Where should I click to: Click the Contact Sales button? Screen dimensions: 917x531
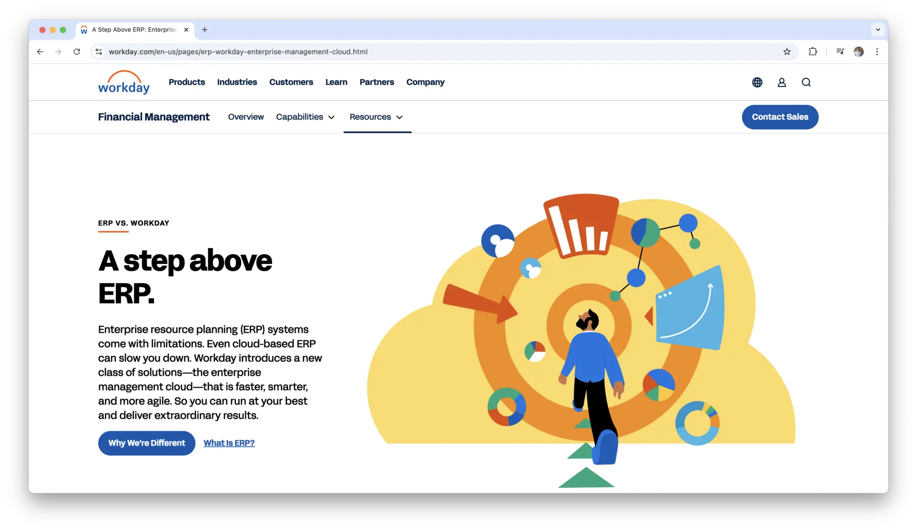click(780, 117)
